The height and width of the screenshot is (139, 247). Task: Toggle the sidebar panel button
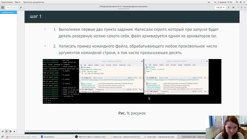click(x=3, y=7)
